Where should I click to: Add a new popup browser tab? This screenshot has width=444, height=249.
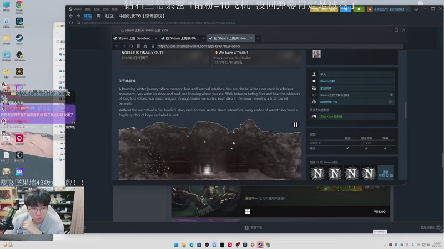pos(258,38)
